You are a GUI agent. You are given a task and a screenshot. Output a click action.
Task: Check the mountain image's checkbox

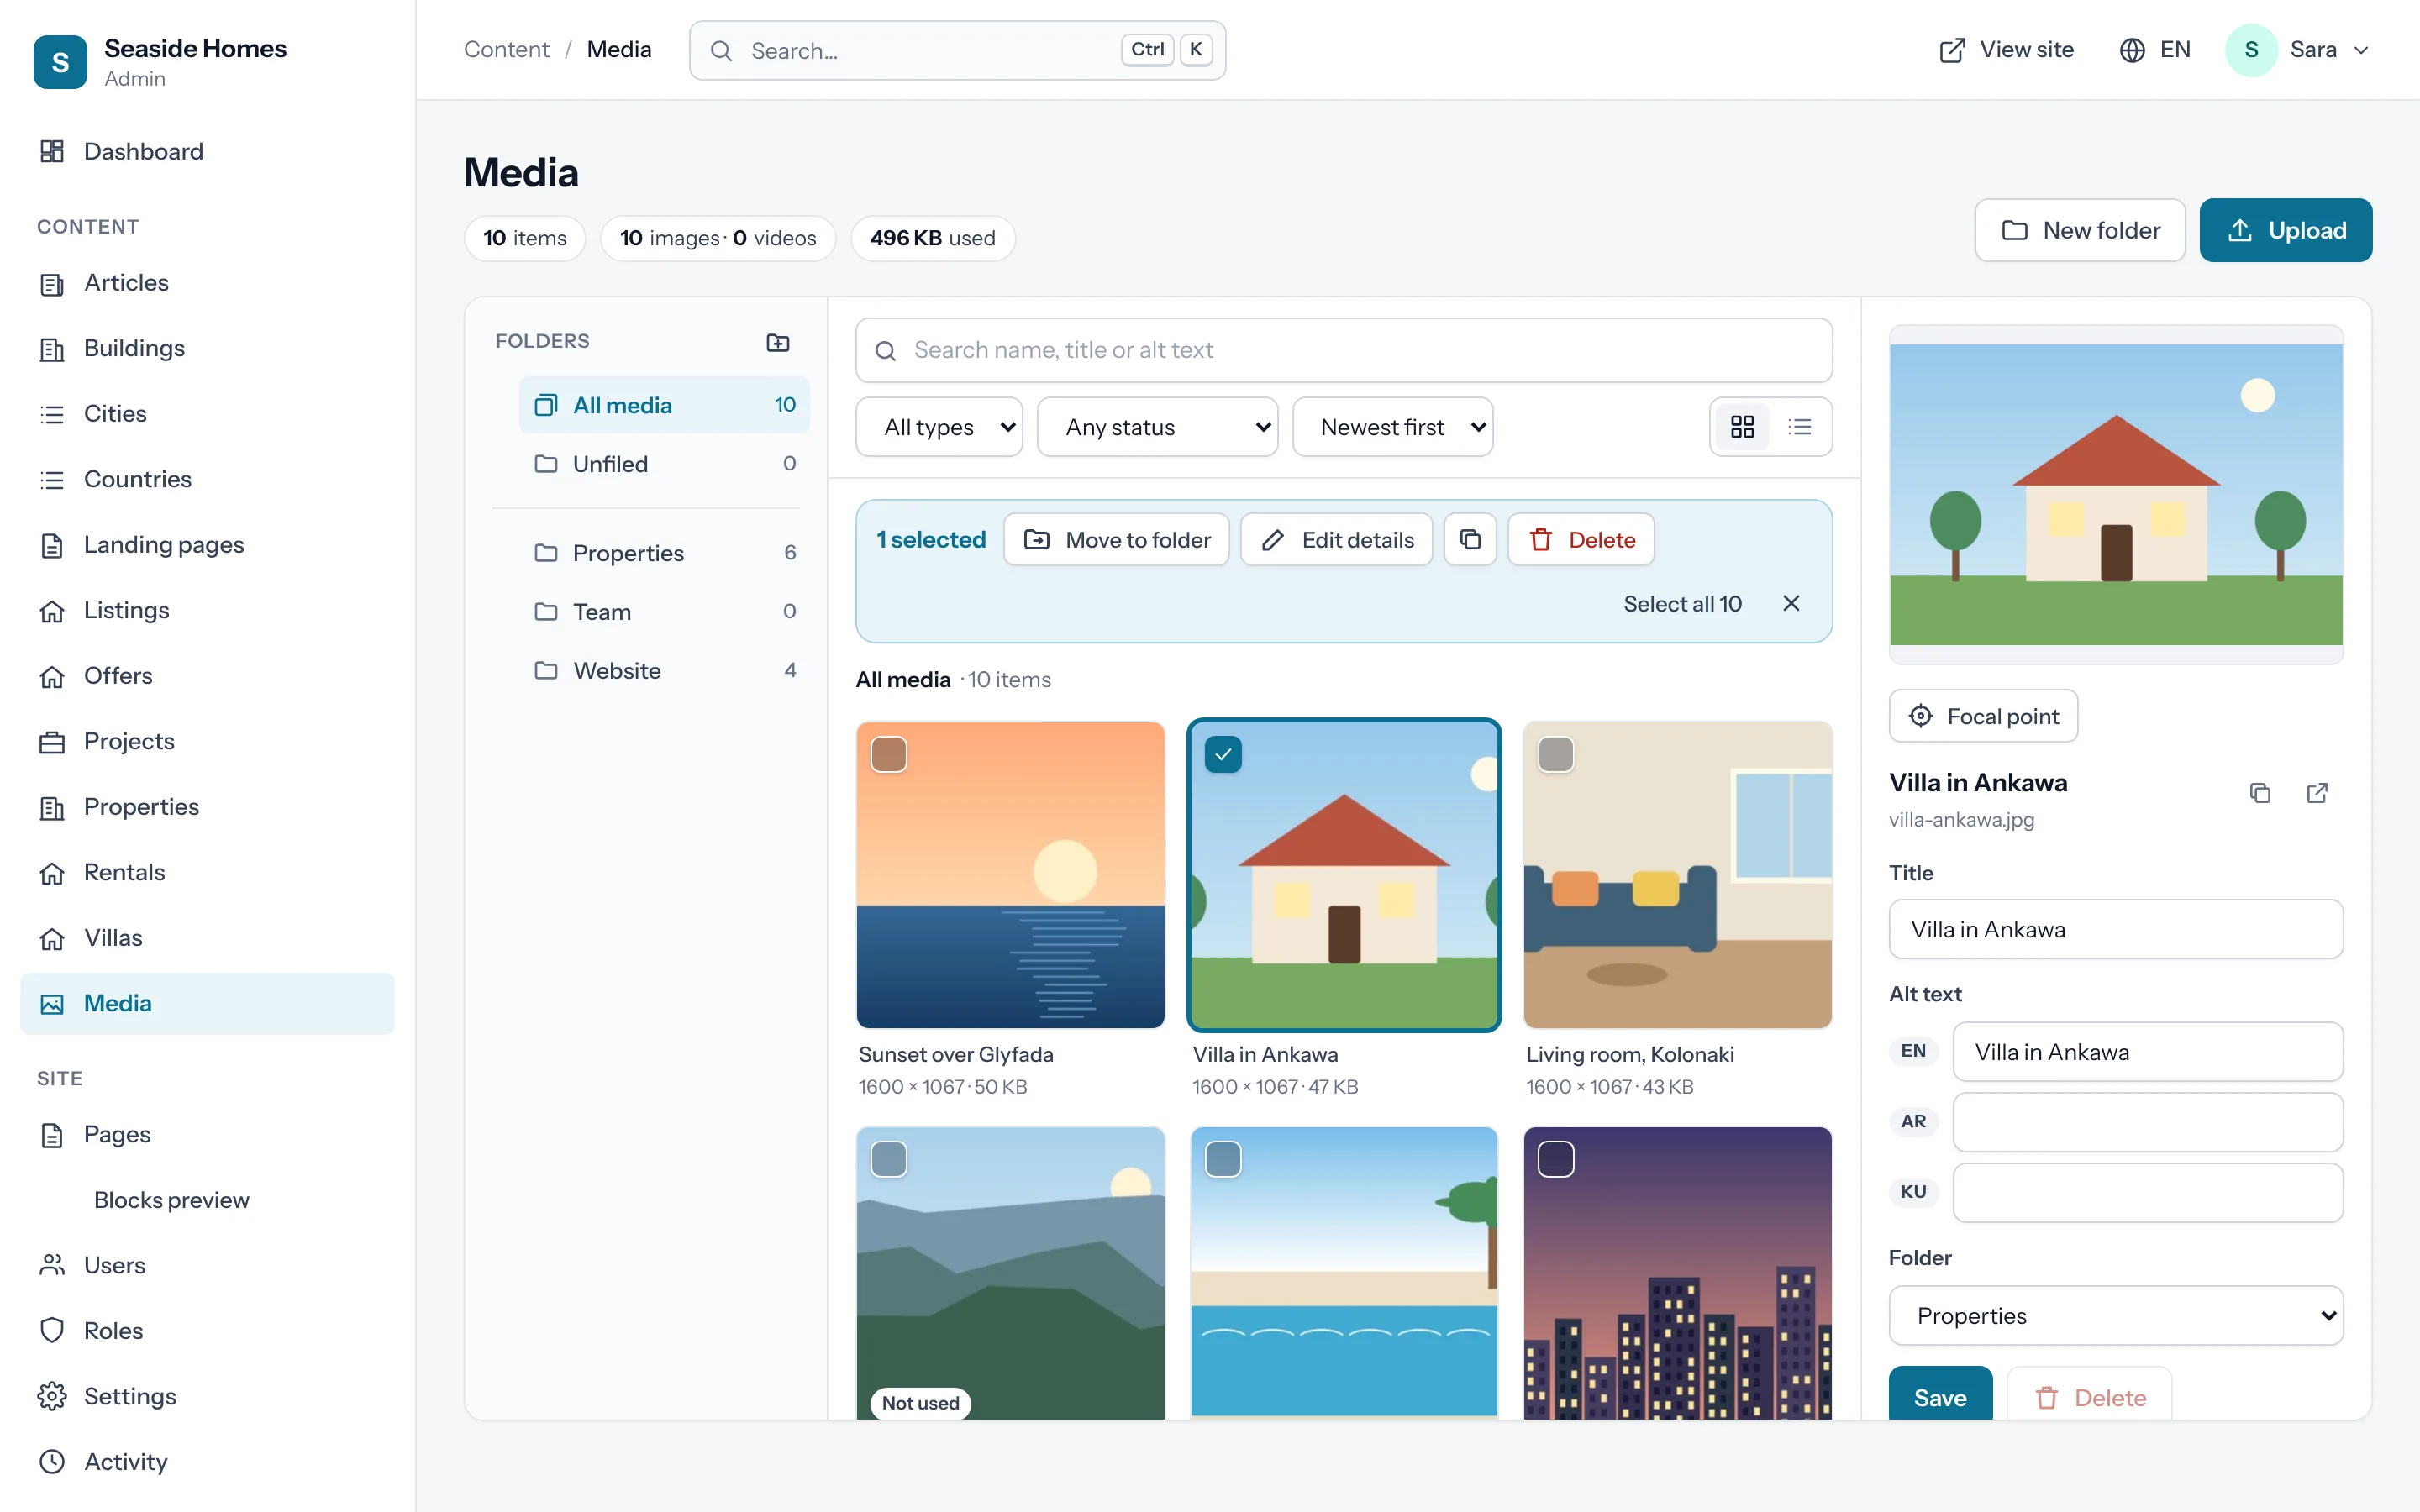click(889, 1159)
